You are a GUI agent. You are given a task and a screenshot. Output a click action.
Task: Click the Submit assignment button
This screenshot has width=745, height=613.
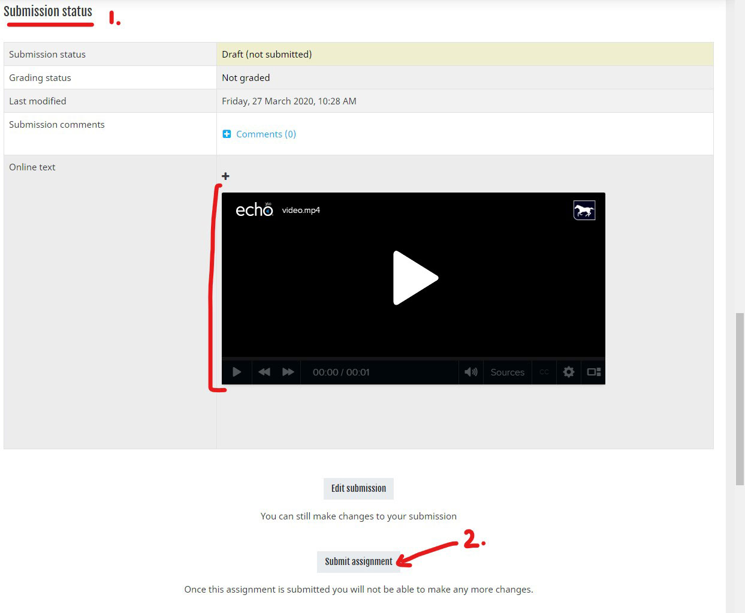coord(358,561)
